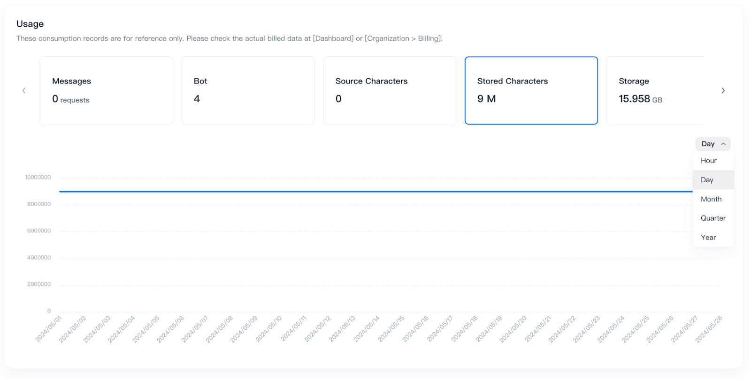Switch to the Storage usage card
This screenshot has height=379, width=751.
coord(655,90)
